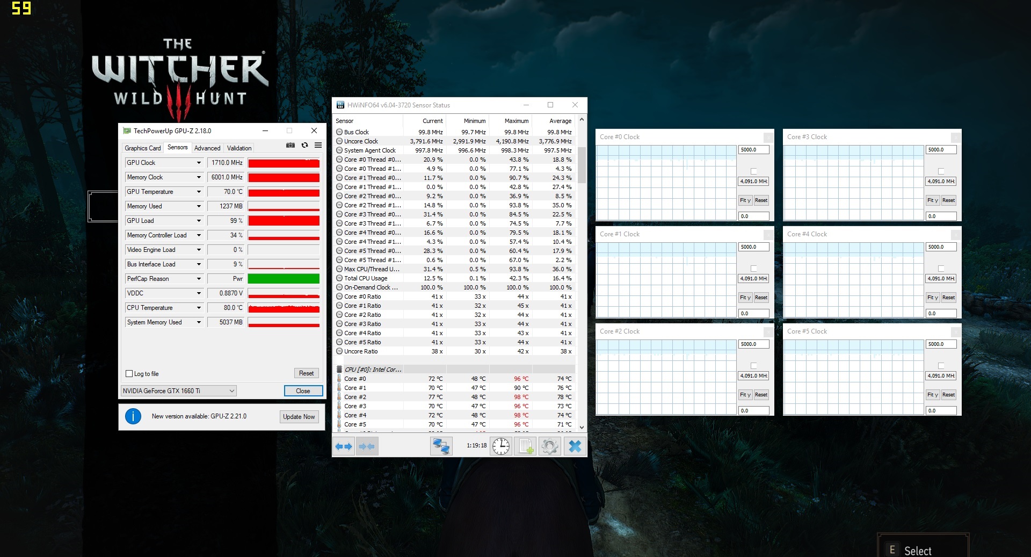
Task: Open the System Memory Used dropdown
Action: [x=199, y=322]
